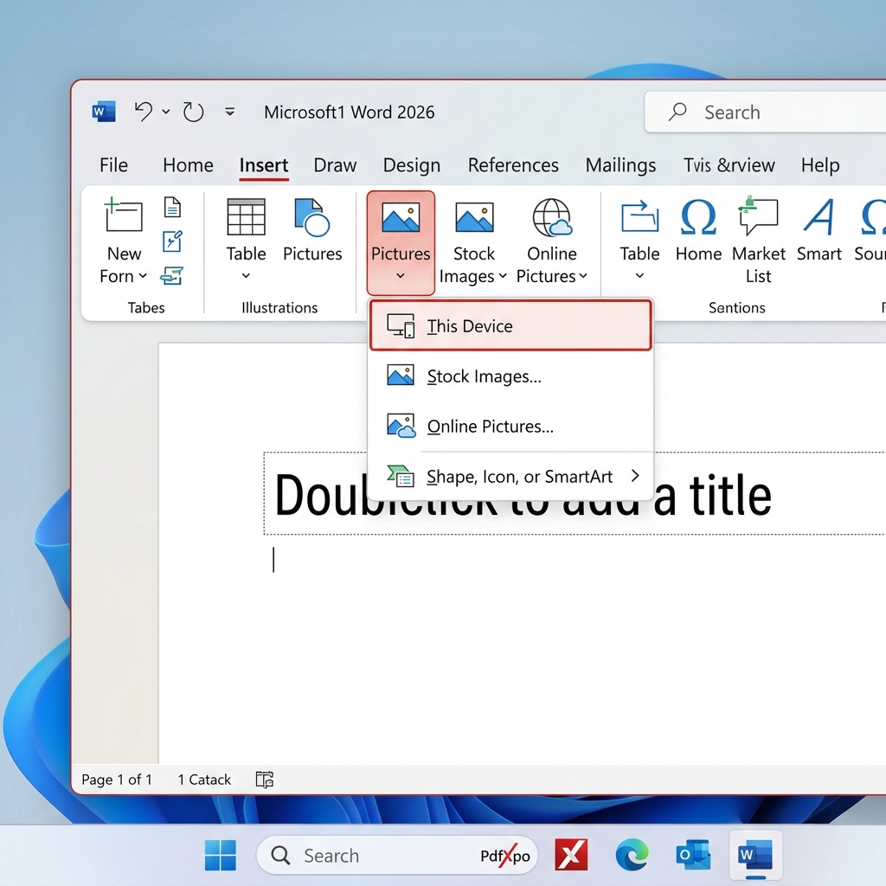
Task: Choose This Device from the Pictures menu
Action: pyautogui.click(x=471, y=326)
